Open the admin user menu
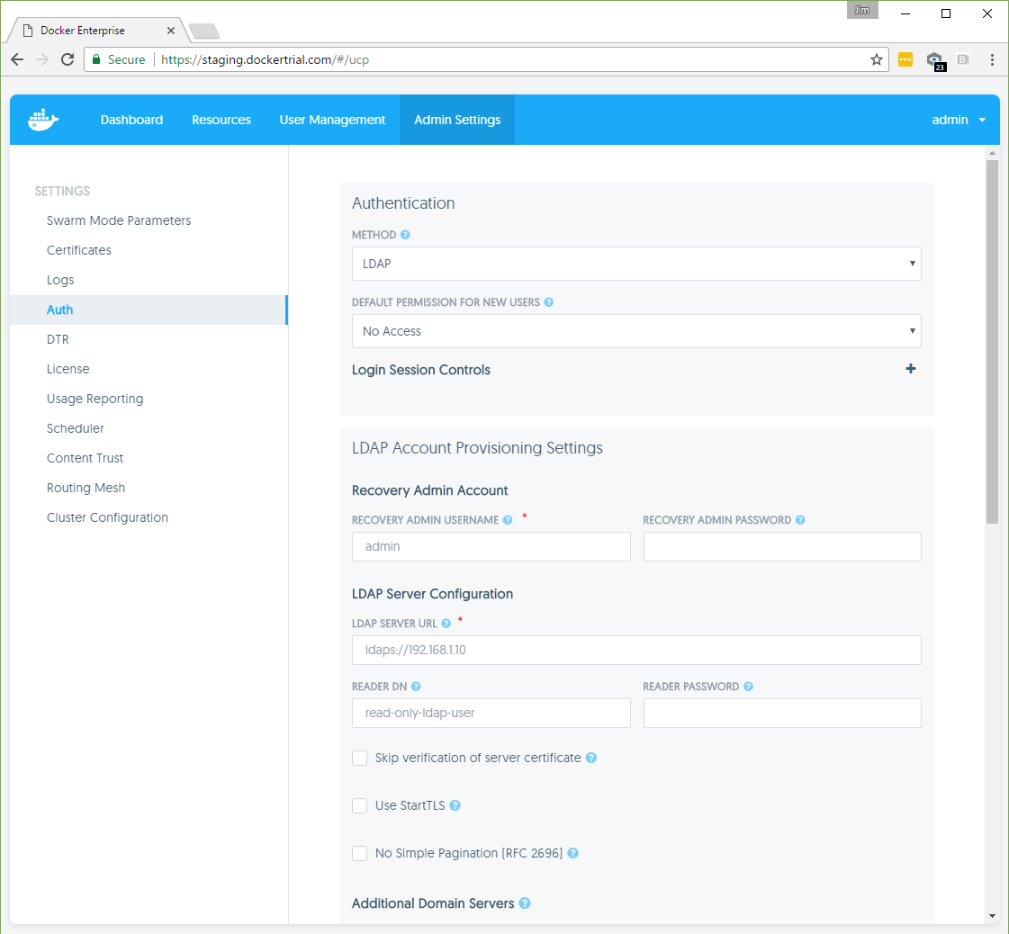The height and width of the screenshot is (934, 1009). 958,120
